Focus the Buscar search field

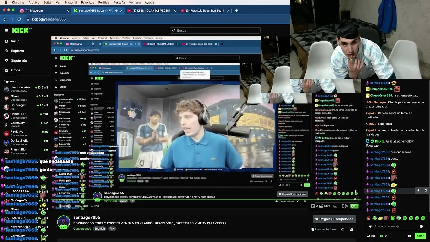click(x=215, y=30)
